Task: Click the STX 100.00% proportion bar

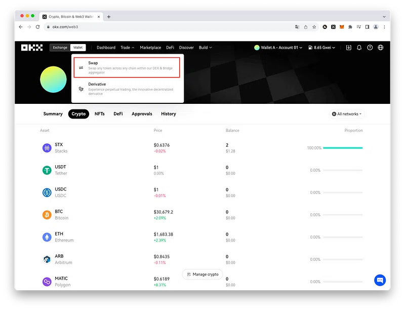Action: [x=343, y=148]
